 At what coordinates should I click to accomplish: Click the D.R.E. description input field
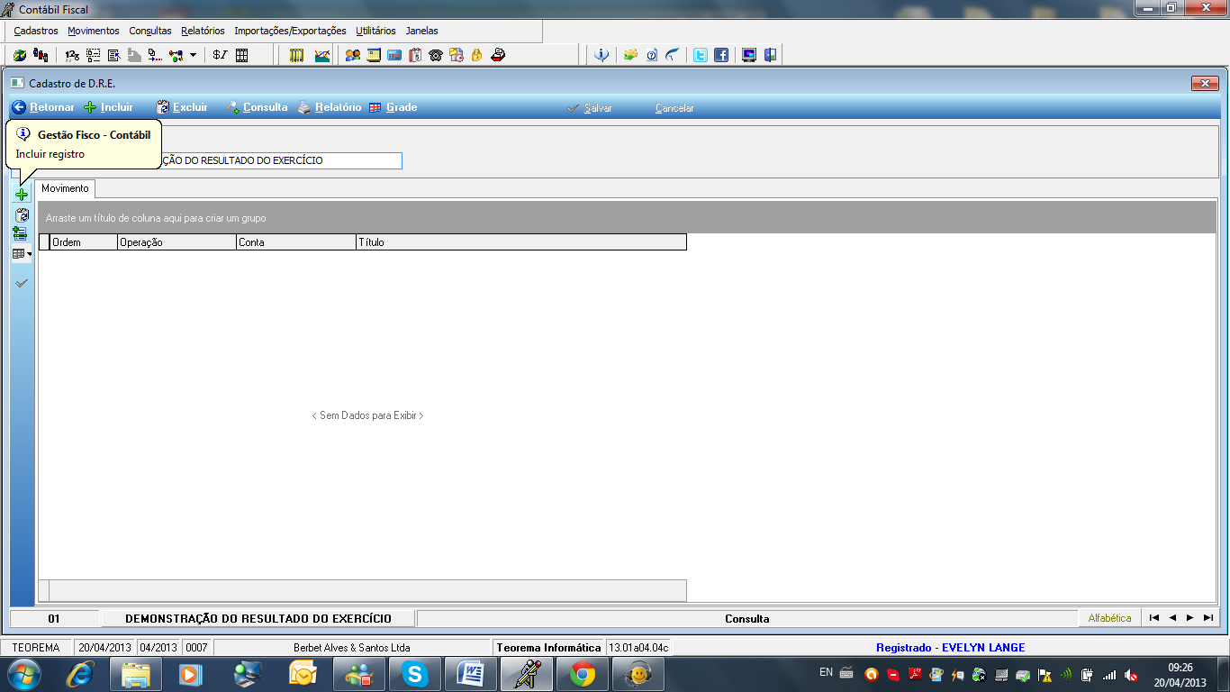(280, 160)
